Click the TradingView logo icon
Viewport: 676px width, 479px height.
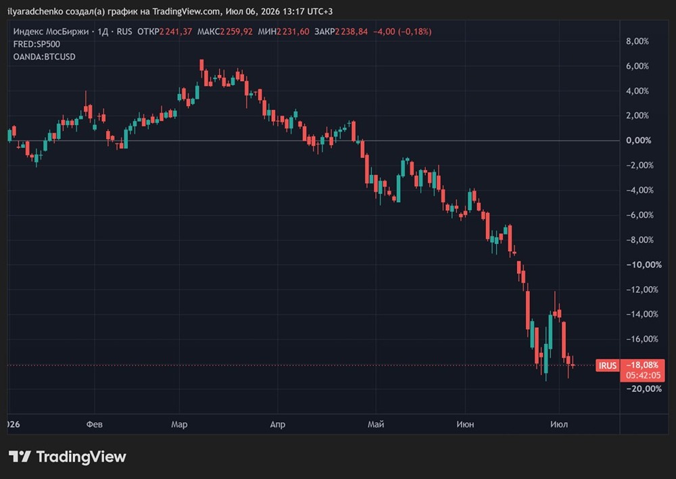20,457
